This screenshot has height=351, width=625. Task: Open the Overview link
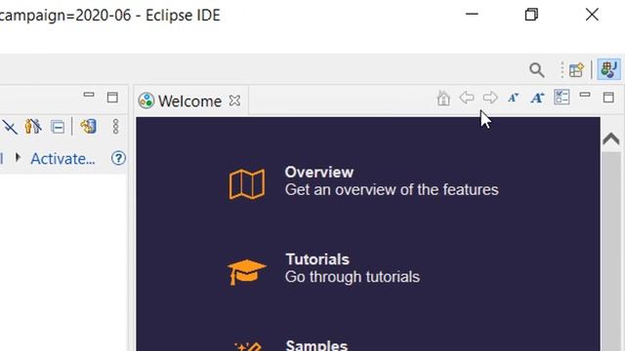coord(319,173)
